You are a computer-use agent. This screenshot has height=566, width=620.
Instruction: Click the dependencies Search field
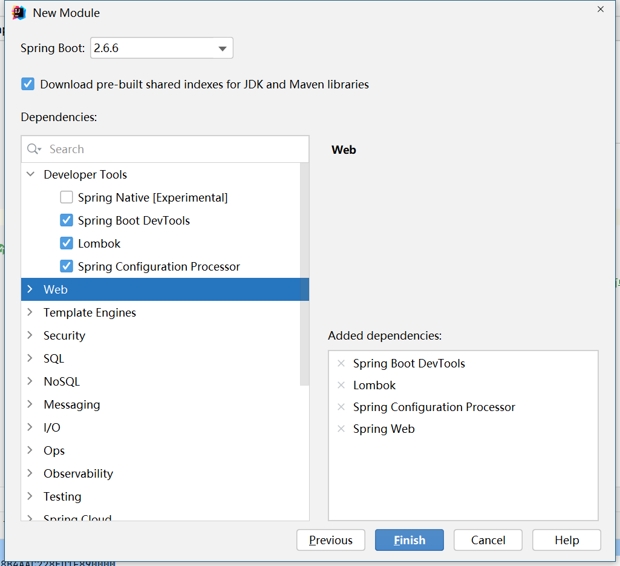click(175, 150)
